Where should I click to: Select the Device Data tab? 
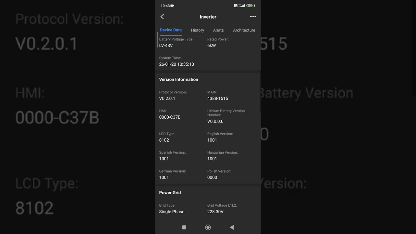pos(171,30)
